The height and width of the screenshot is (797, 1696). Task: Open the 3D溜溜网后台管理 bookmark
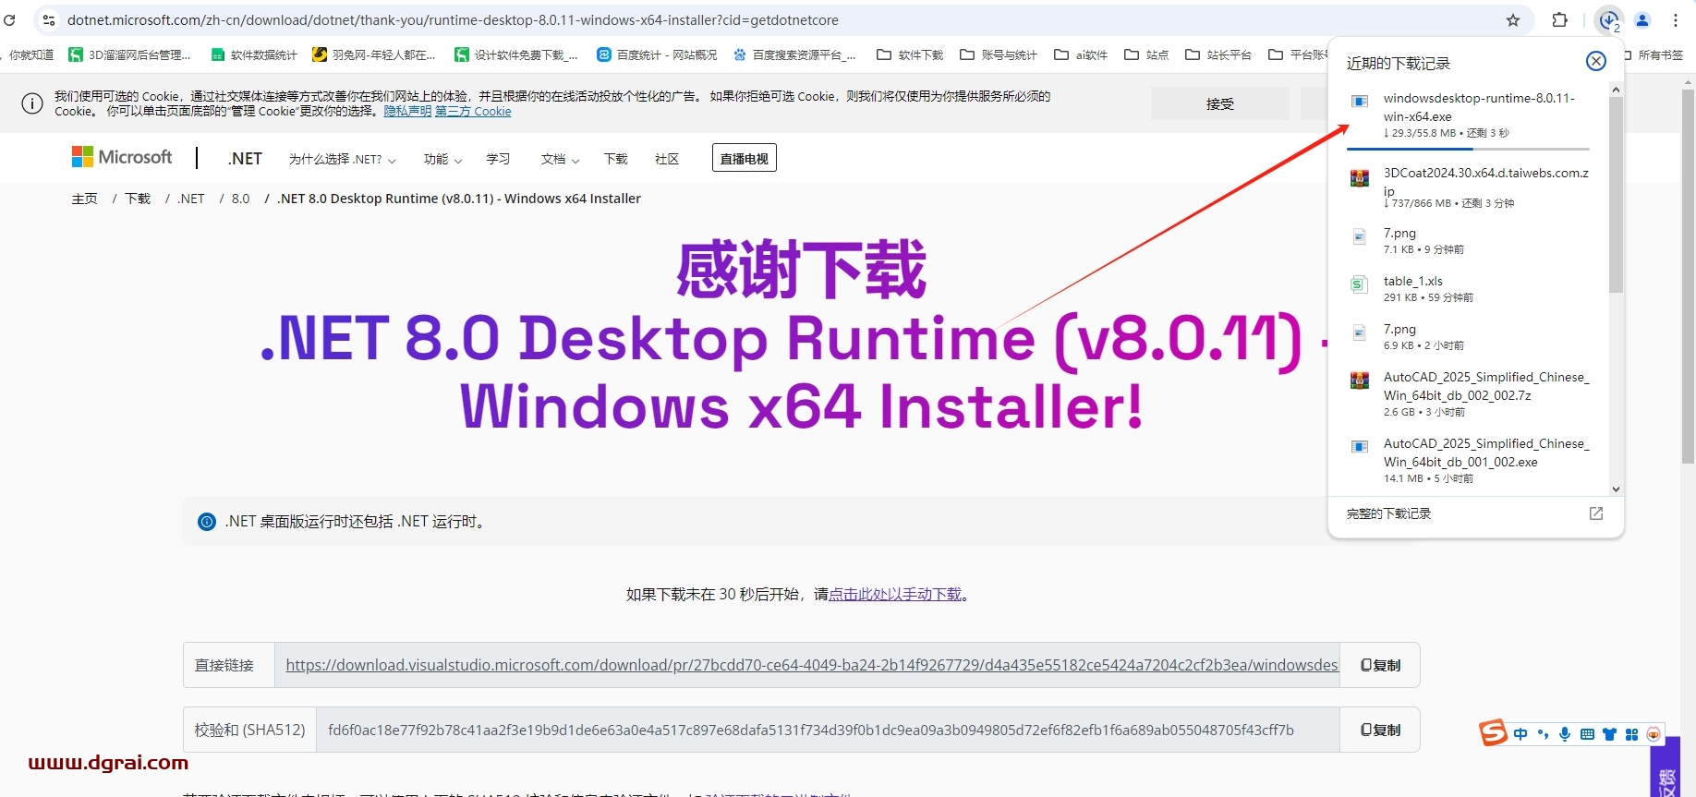(x=129, y=54)
